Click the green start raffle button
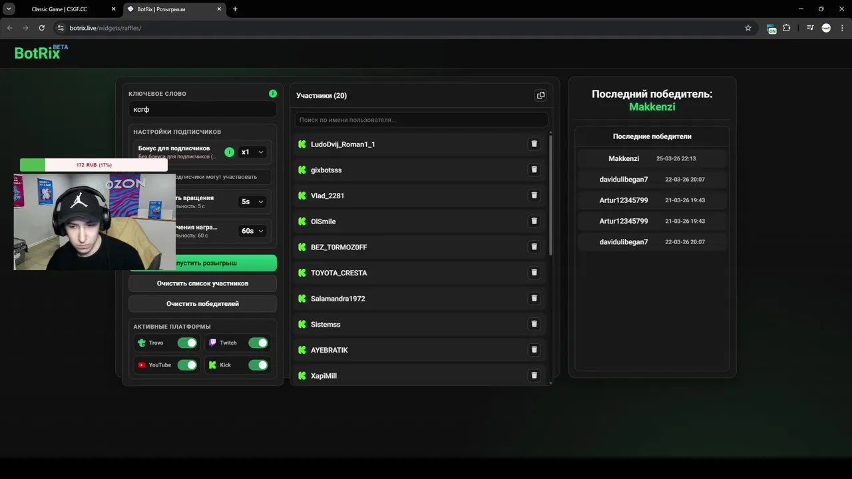The height and width of the screenshot is (479, 852). [203, 263]
